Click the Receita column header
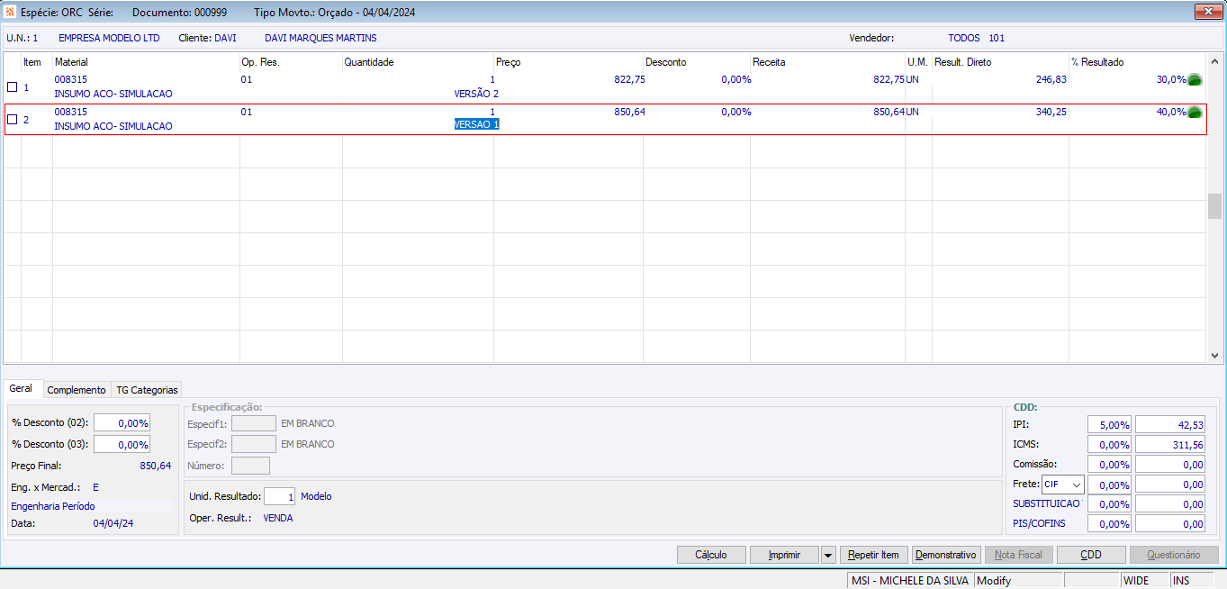This screenshot has height=589, width=1227. coord(769,62)
